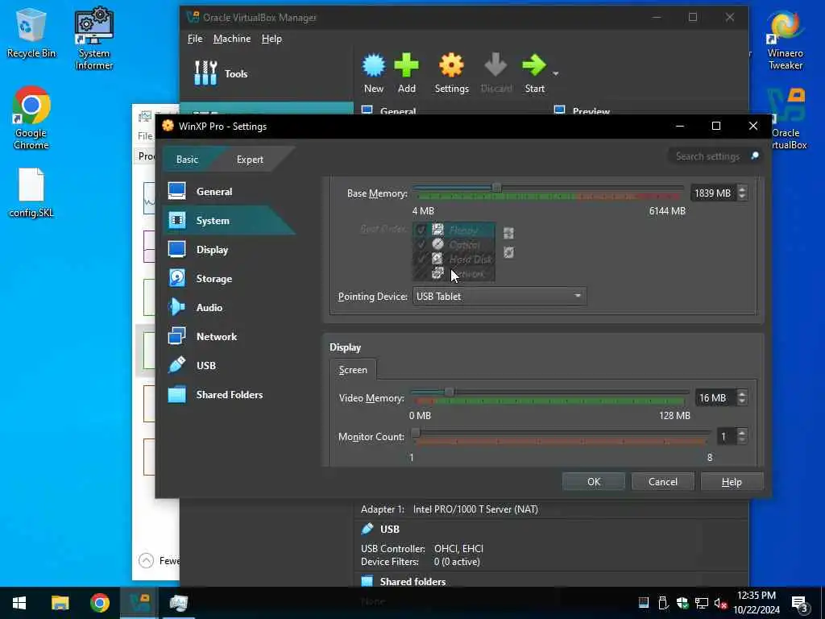Screen dimensions: 825x619
Task: Switch to Basic settings mode tab
Action: [187, 160]
